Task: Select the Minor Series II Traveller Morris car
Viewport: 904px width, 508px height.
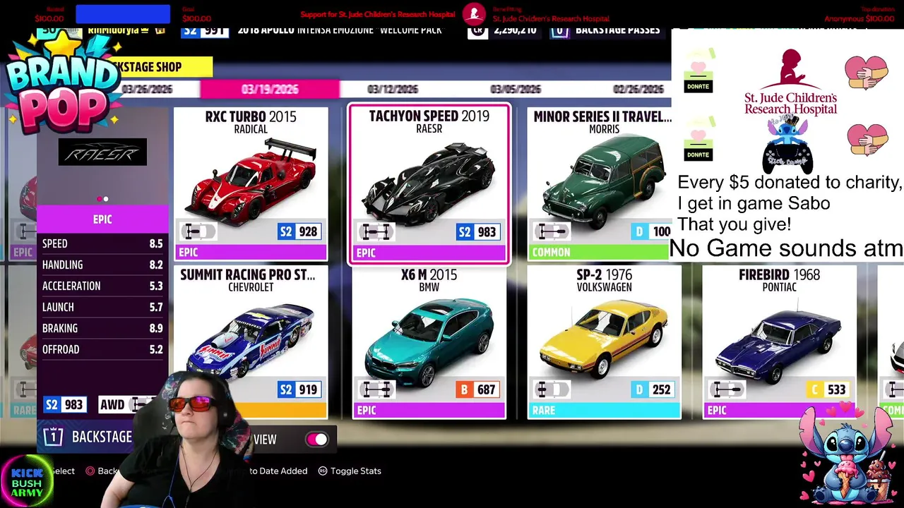Action: pos(600,183)
